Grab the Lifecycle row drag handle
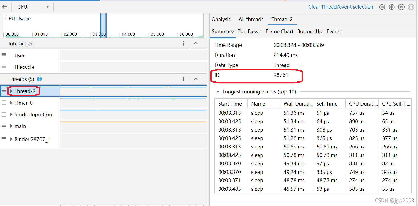 [4, 67]
